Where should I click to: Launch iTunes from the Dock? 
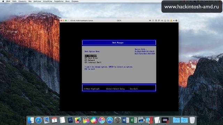point(102,120)
